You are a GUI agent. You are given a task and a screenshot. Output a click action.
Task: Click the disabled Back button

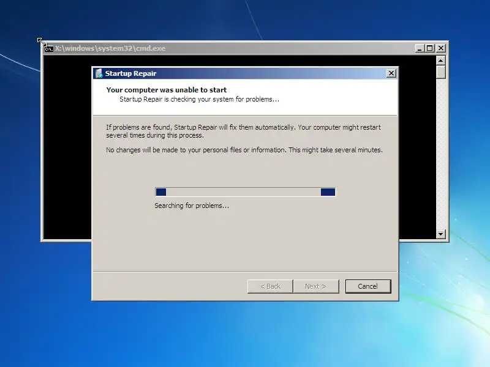pos(270,286)
